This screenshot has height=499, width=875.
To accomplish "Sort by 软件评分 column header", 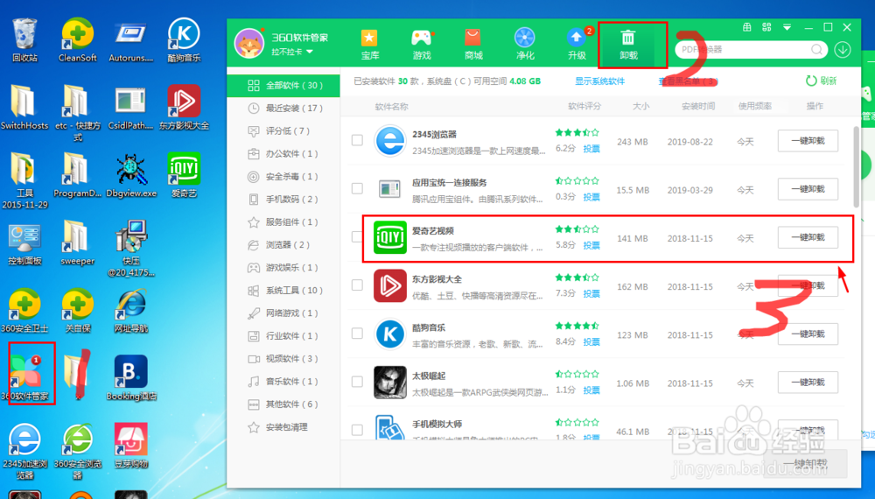I will pyautogui.click(x=584, y=106).
